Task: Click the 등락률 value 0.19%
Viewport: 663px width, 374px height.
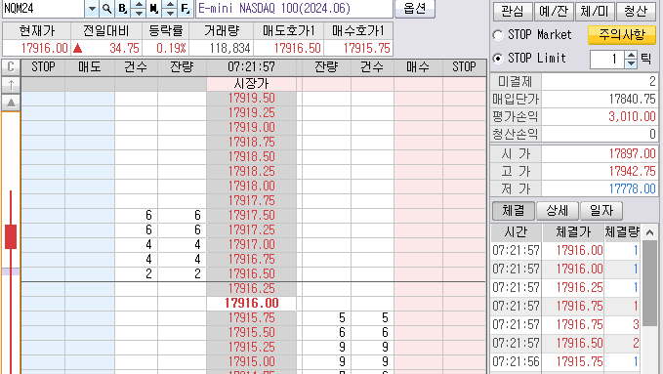Action: pyautogui.click(x=171, y=48)
